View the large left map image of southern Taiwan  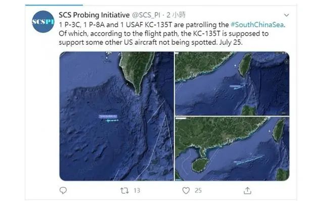[x=116, y=116]
